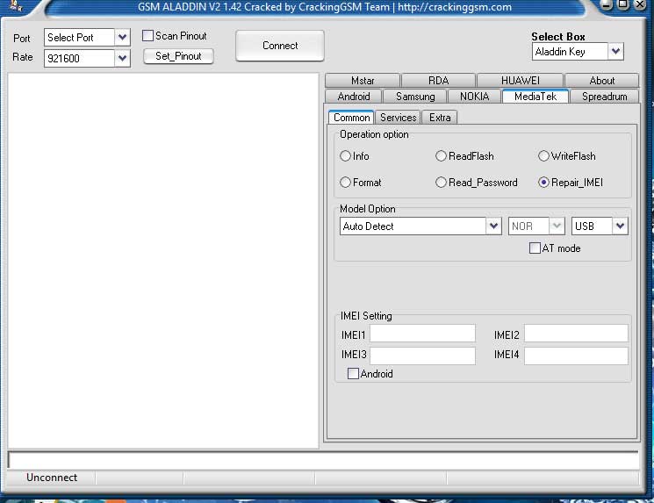Tick the Android checkbox under IMEI Setting

[353, 373]
